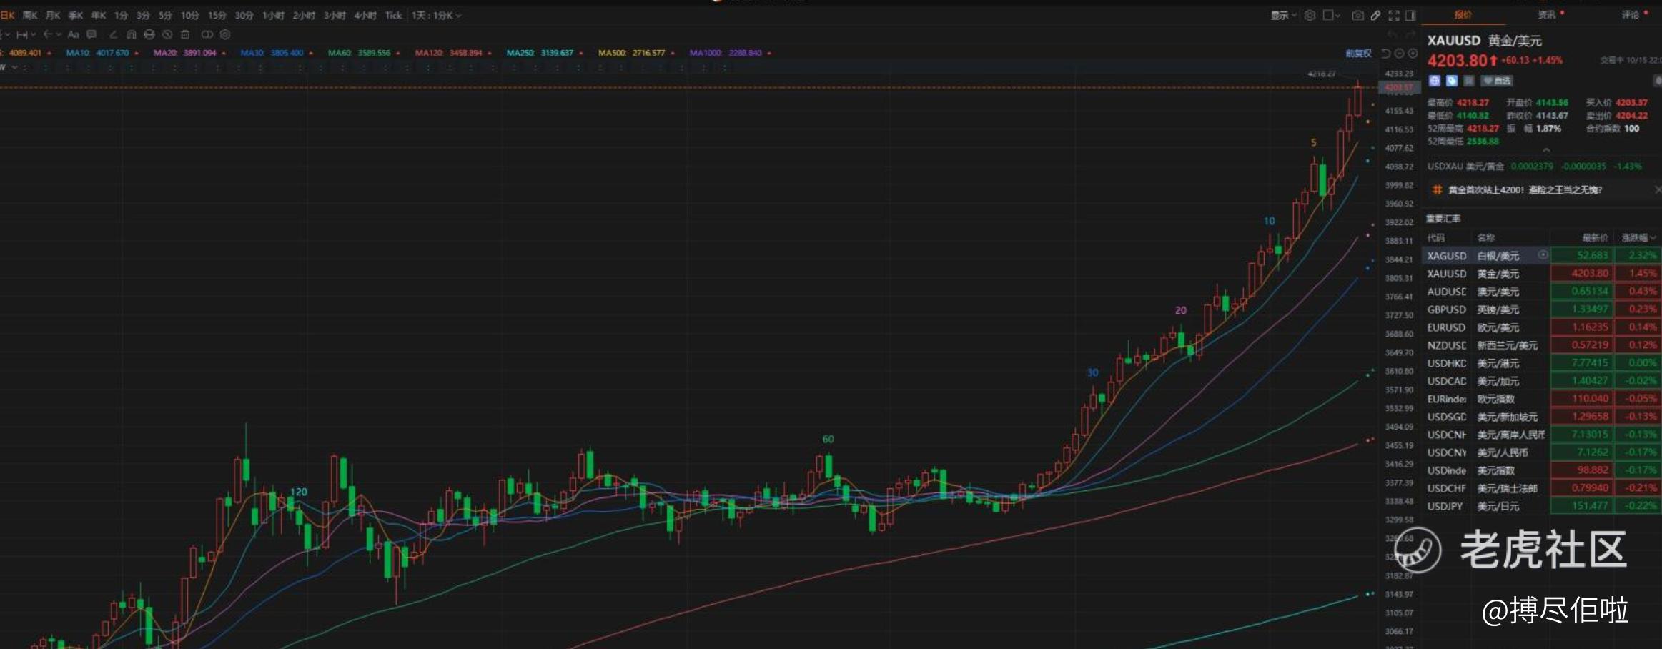Toggle the MA1000 indicator line dot

pos(769,53)
